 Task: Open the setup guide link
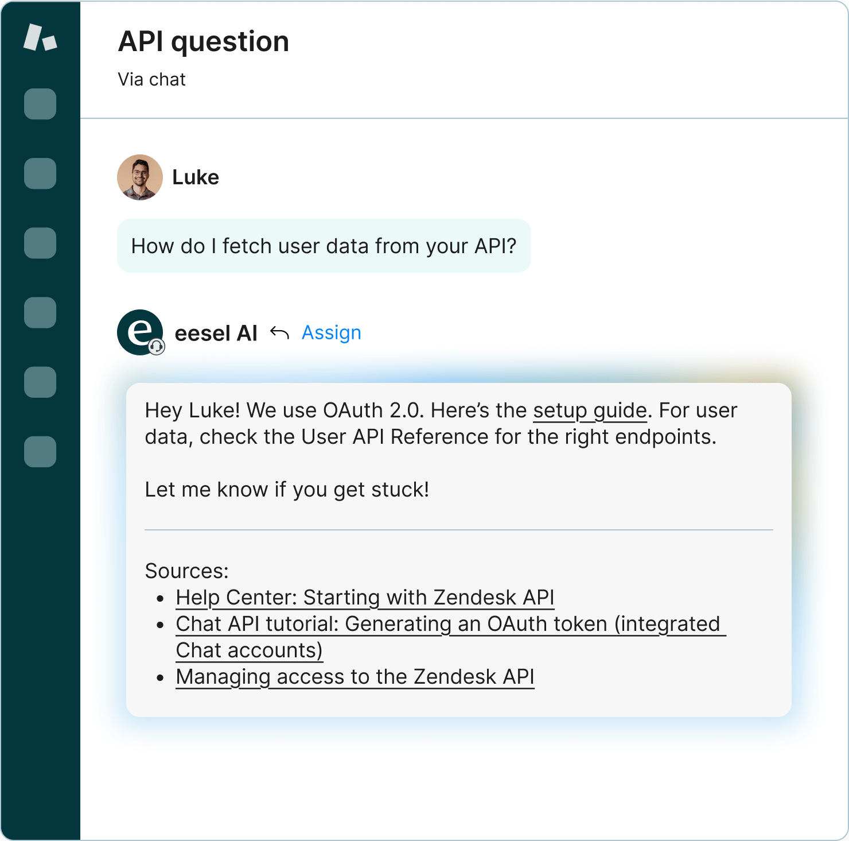(x=590, y=411)
